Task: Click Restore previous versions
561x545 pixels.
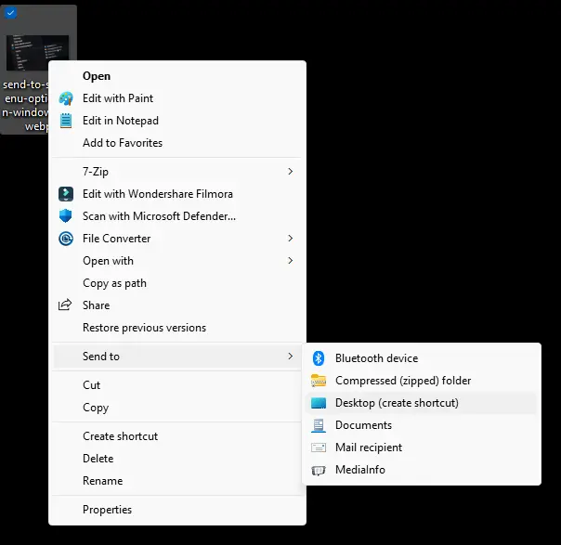Action: 144,328
